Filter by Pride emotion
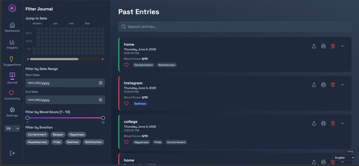359x166 pixels. pyautogui.click(x=57, y=142)
